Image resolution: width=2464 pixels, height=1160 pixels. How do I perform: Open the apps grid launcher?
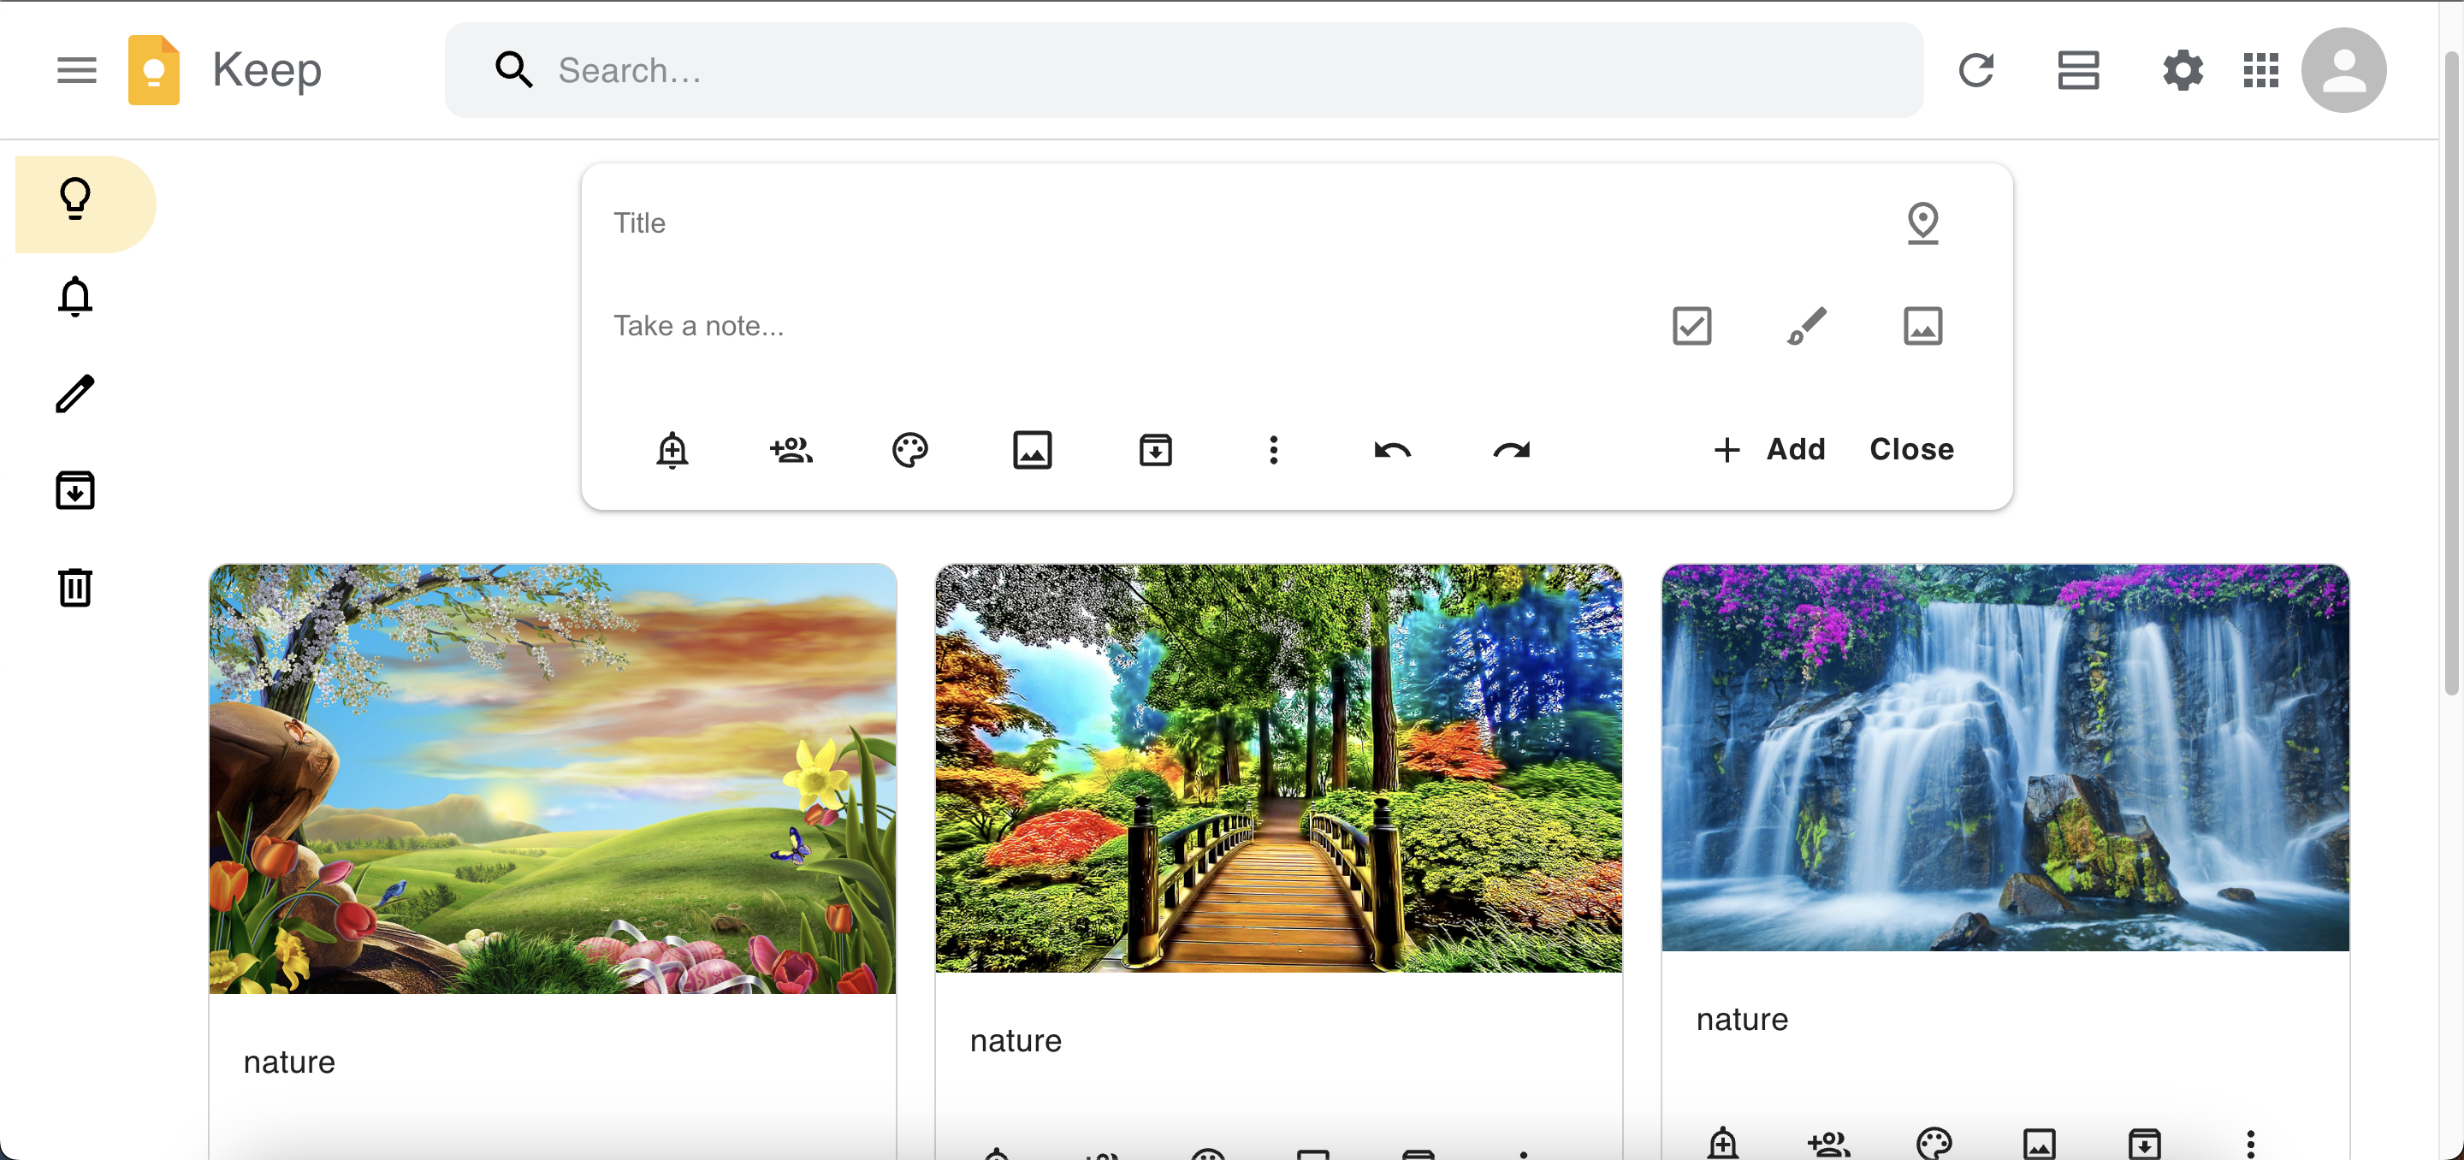(x=2261, y=70)
